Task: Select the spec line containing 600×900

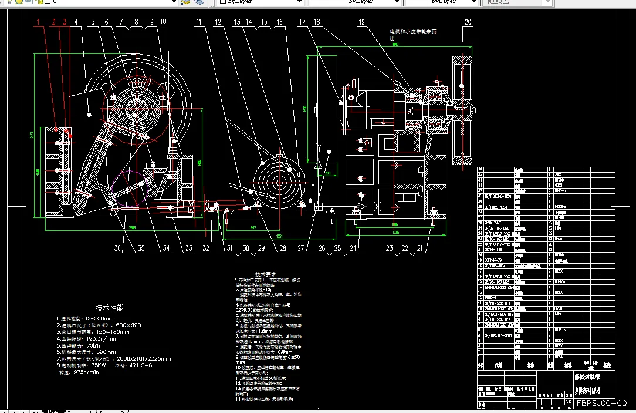Action: pos(99,325)
